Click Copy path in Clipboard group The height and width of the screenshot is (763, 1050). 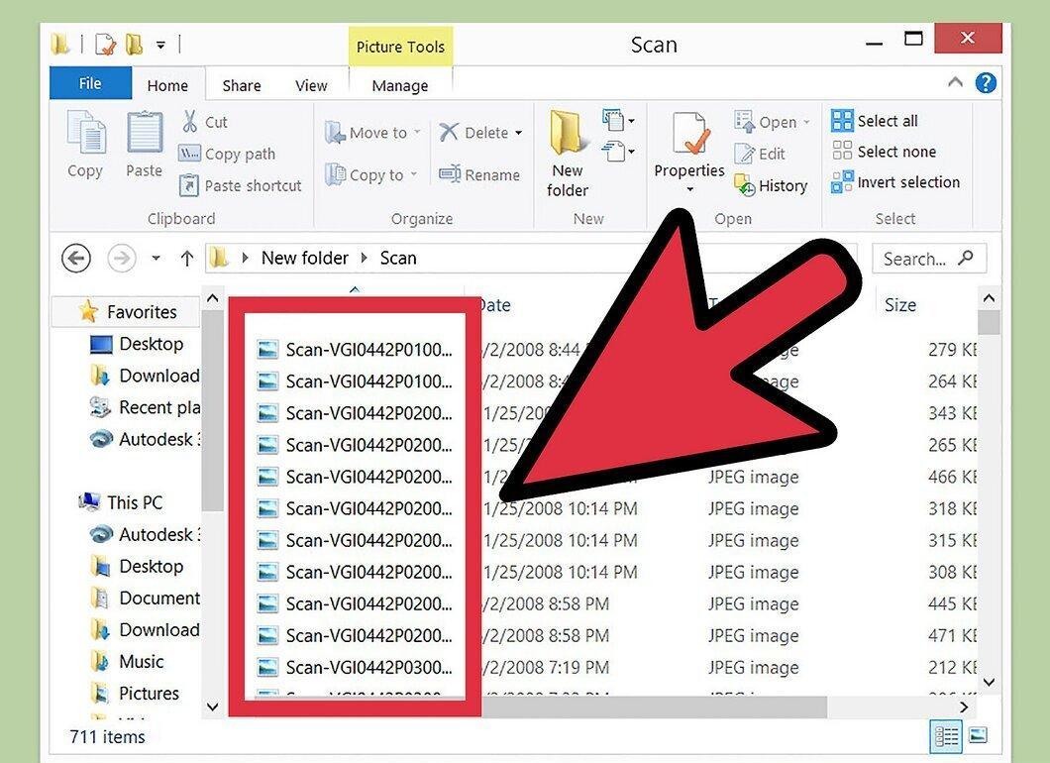(227, 154)
